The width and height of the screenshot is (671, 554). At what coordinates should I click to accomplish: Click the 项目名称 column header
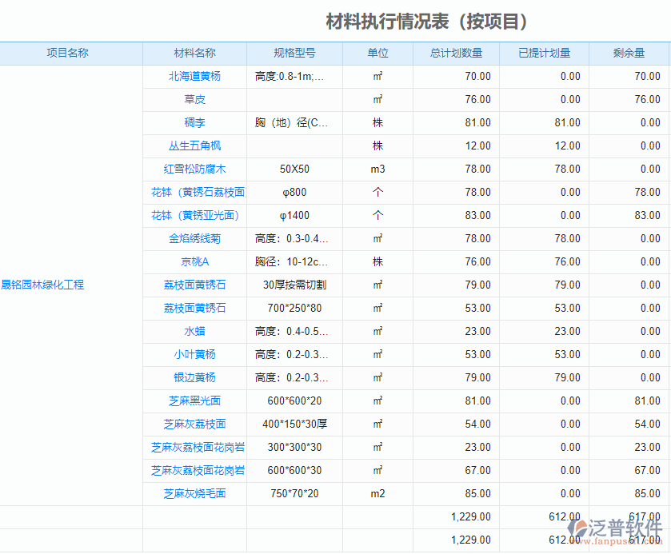(67, 54)
